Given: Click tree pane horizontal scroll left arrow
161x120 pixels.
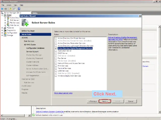Looking at the screenshot, I should coord(2,115).
